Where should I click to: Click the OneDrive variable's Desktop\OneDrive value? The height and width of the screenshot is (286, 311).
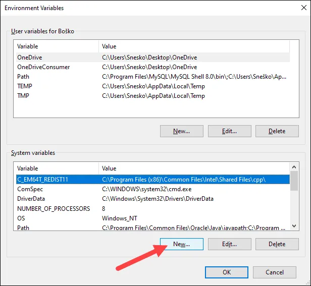pyautogui.click(x=149, y=58)
